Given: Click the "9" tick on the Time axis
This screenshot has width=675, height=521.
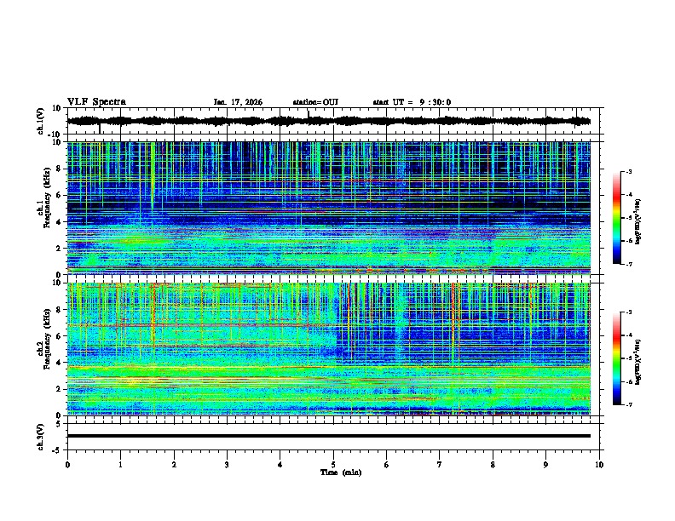Looking at the screenshot, I should [x=545, y=465].
